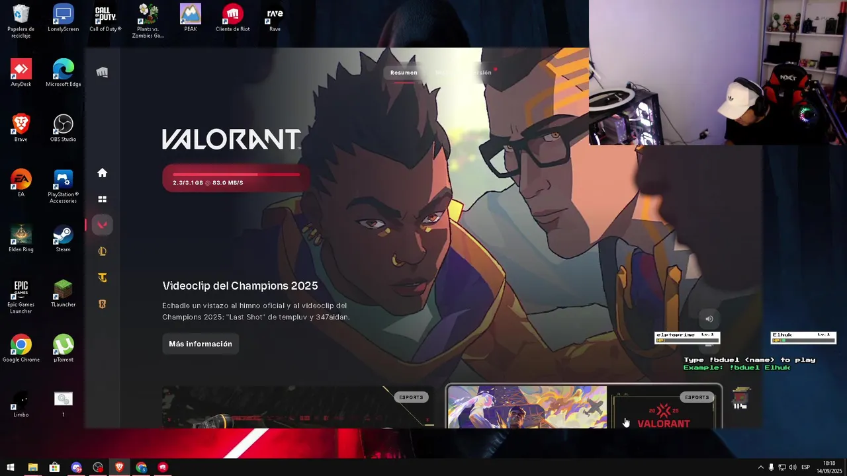Click the Más información button

(201, 344)
